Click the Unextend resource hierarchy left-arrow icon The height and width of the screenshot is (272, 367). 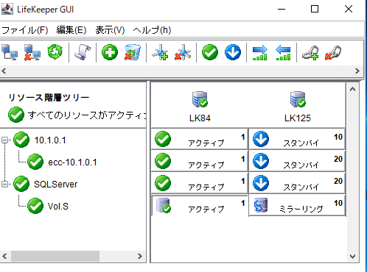pyautogui.click(x=283, y=52)
